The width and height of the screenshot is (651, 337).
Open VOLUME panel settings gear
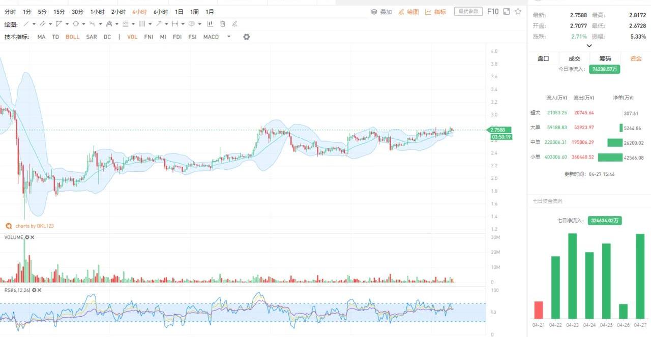pyautogui.click(x=27, y=237)
